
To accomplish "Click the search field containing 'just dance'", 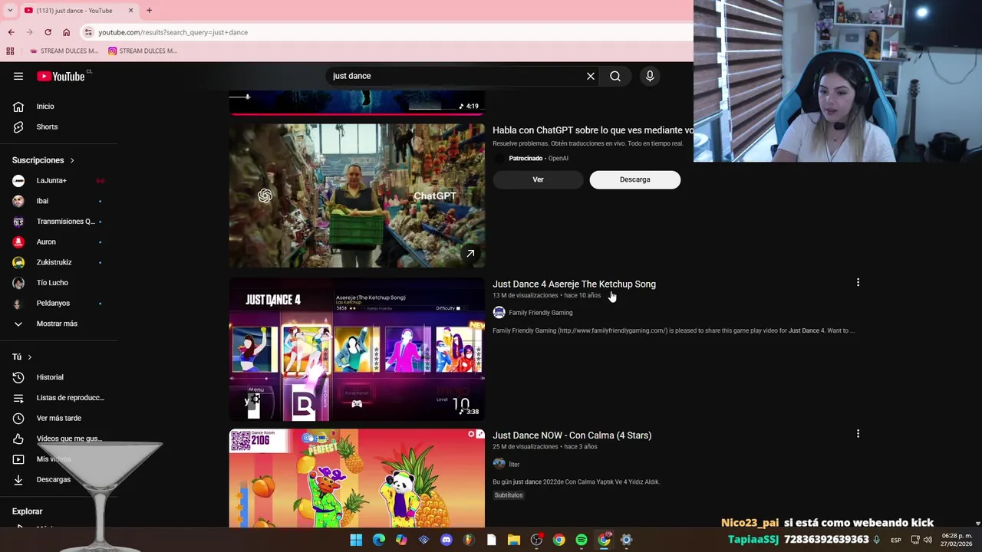I will [456, 76].
